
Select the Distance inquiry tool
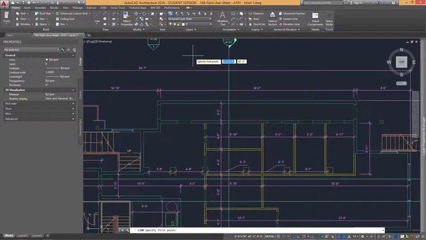coord(256,13)
